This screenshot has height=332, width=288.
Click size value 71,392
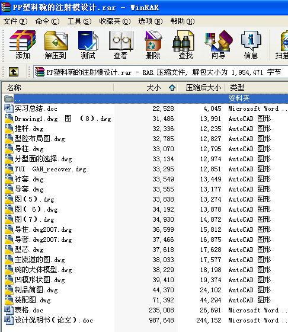[163, 300]
